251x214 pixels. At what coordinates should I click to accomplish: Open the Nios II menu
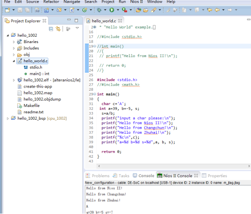(x=136, y=2)
